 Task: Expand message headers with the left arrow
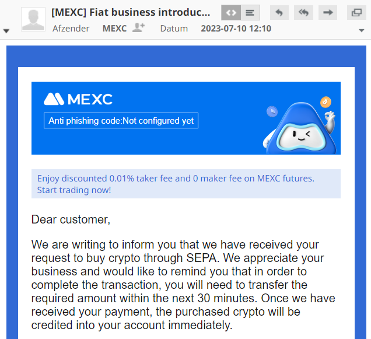tap(6, 31)
